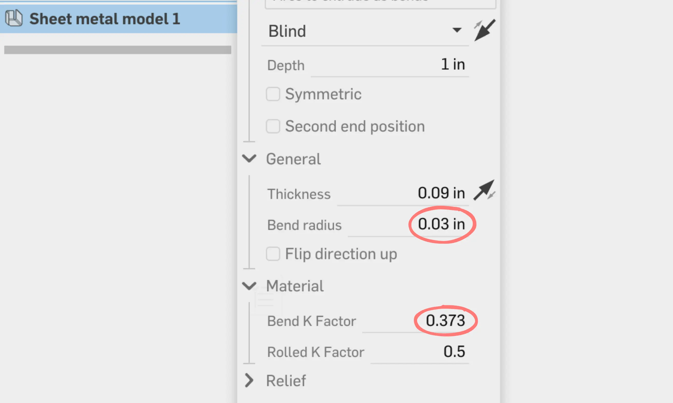The width and height of the screenshot is (673, 403).
Task: Click the Sheet metal model 1 icon
Action: pyautogui.click(x=14, y=18)
